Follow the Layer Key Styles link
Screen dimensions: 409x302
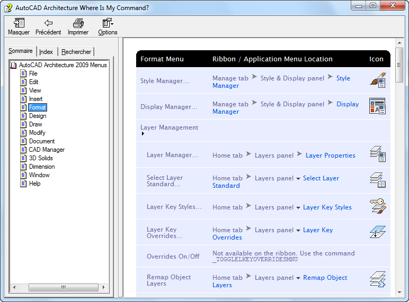point(327,207)
